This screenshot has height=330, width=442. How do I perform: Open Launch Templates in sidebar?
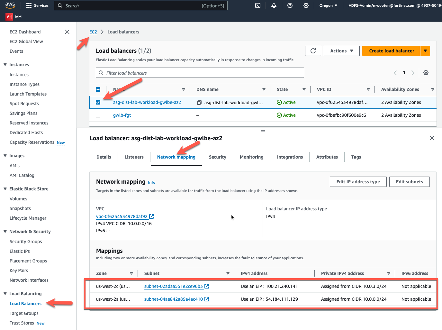tap(28, 94)
